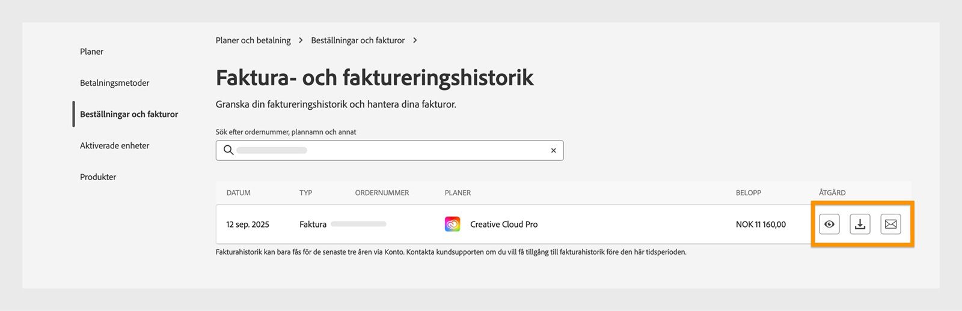Click the search magnifier icon

(x=228, y=150)
